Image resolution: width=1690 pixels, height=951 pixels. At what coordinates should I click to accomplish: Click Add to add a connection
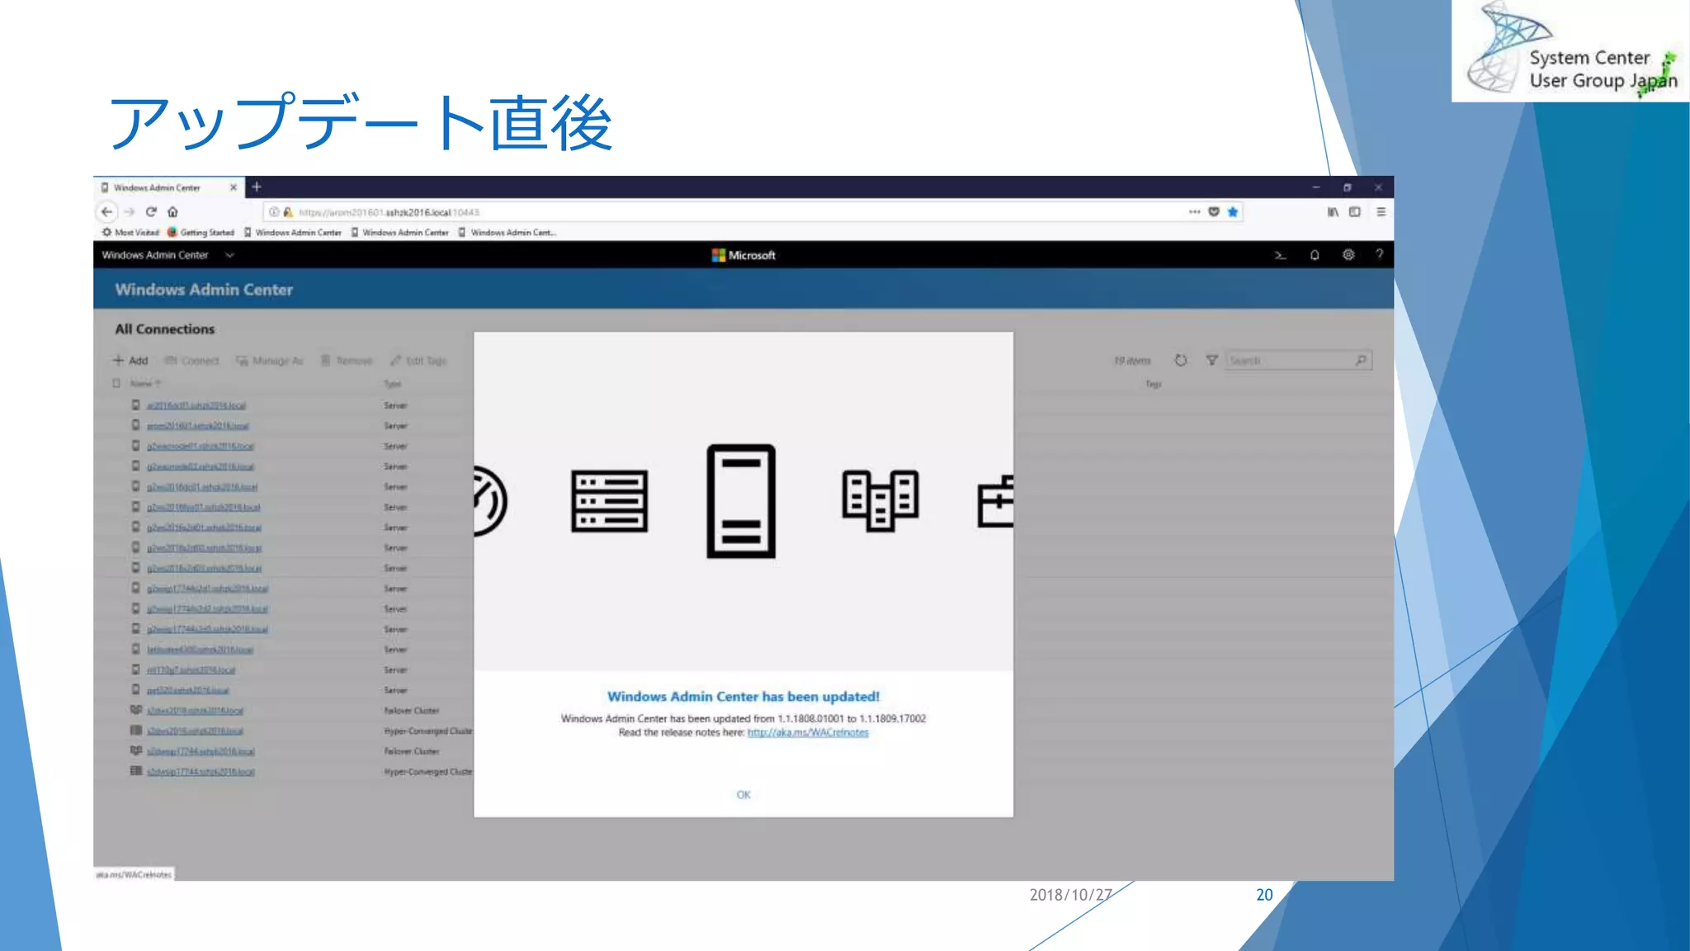pyautogui.click(x=130, y=361)
